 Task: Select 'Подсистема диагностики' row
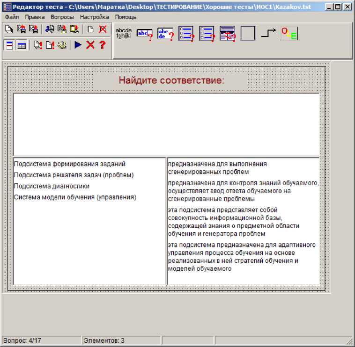52,186
